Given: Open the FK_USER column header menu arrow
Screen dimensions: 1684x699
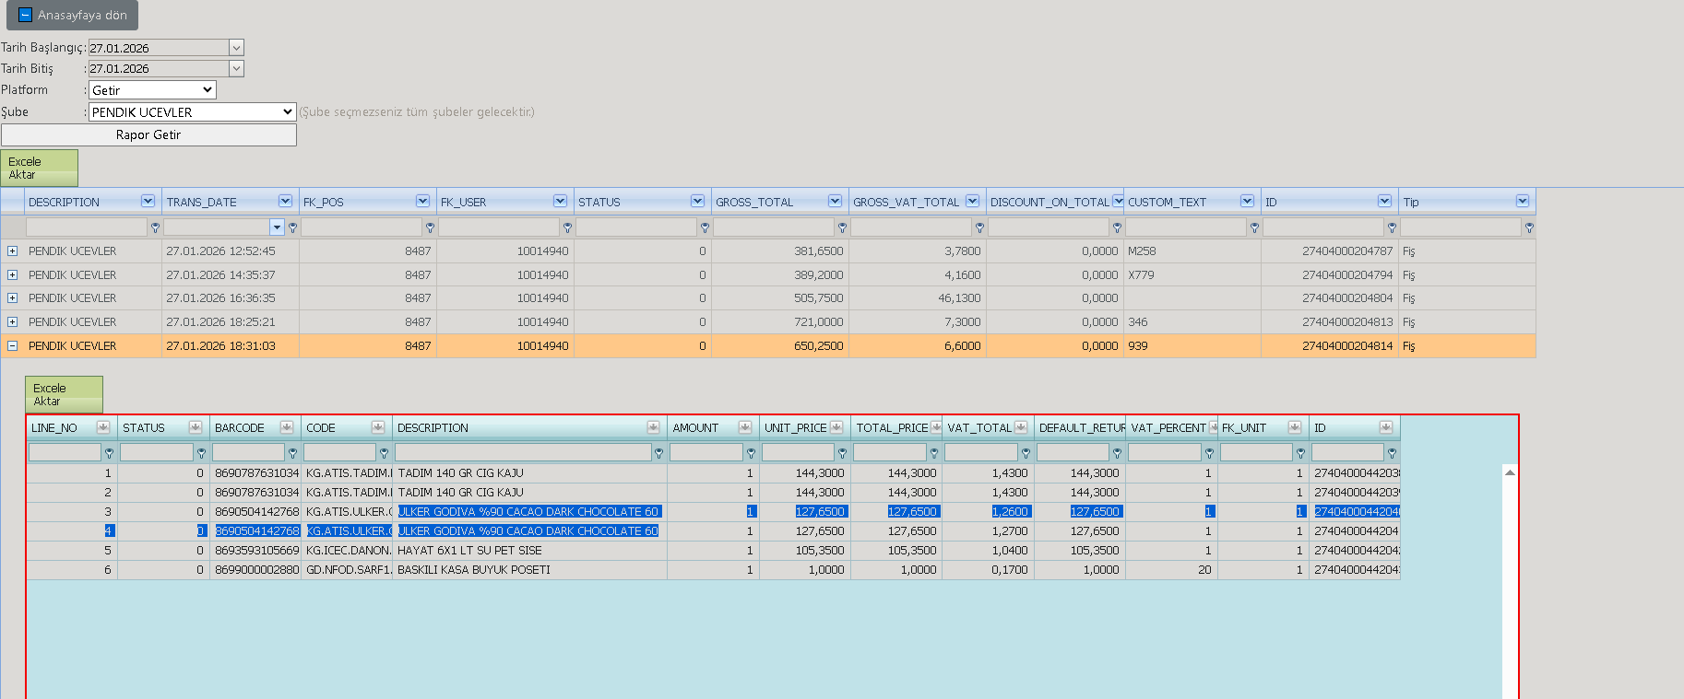Looking at the screenshot, I should 560,201.
